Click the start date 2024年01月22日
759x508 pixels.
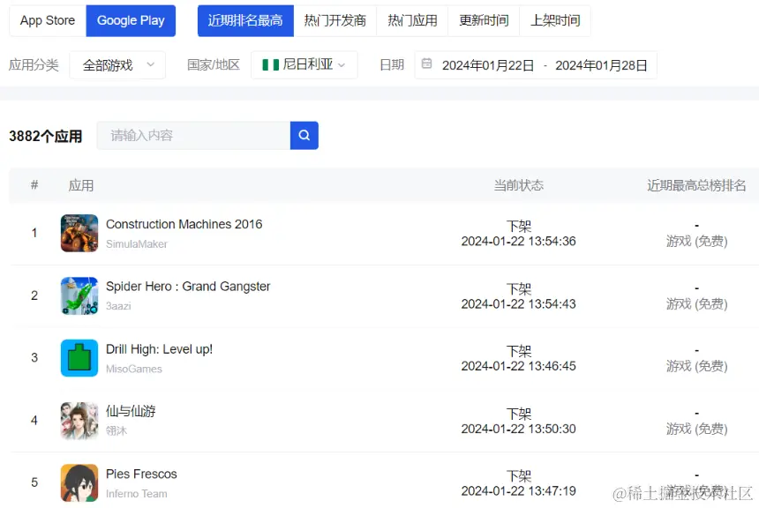click(x=488, y=65)
